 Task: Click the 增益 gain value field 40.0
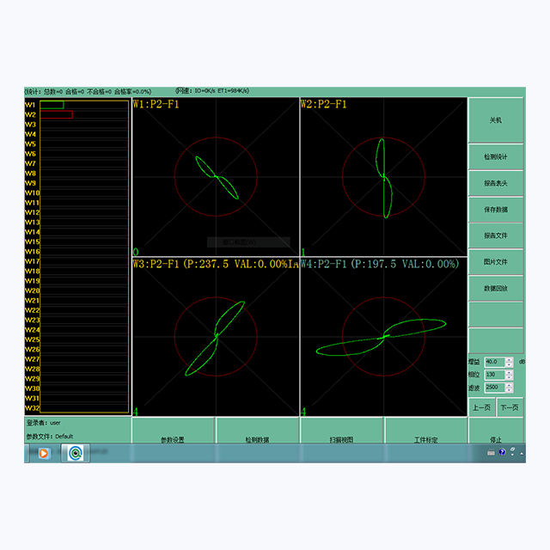point(495,362)
